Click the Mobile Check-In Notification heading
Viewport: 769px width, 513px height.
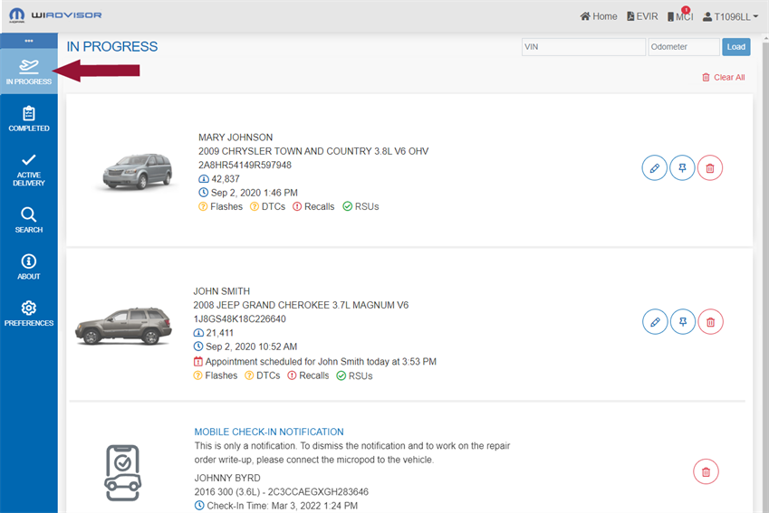click(x=269, y=432)
